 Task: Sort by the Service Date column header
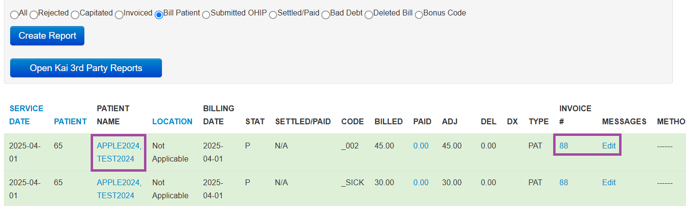pyautogui.click(x=26, y=115)
